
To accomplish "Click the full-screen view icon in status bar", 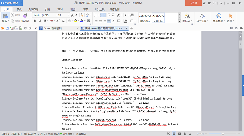I will 169,134.
